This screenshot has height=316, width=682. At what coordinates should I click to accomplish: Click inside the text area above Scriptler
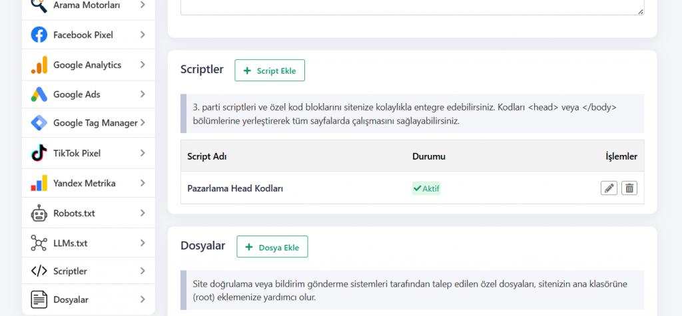pyautogui.click(x=412, y=5)
